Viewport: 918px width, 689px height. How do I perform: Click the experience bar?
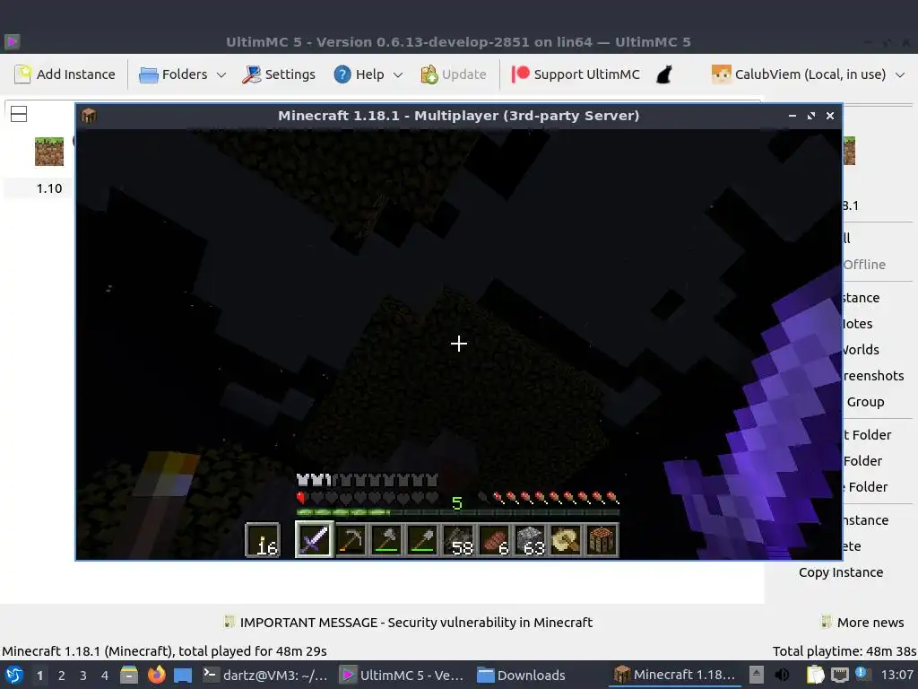point(458,512)
